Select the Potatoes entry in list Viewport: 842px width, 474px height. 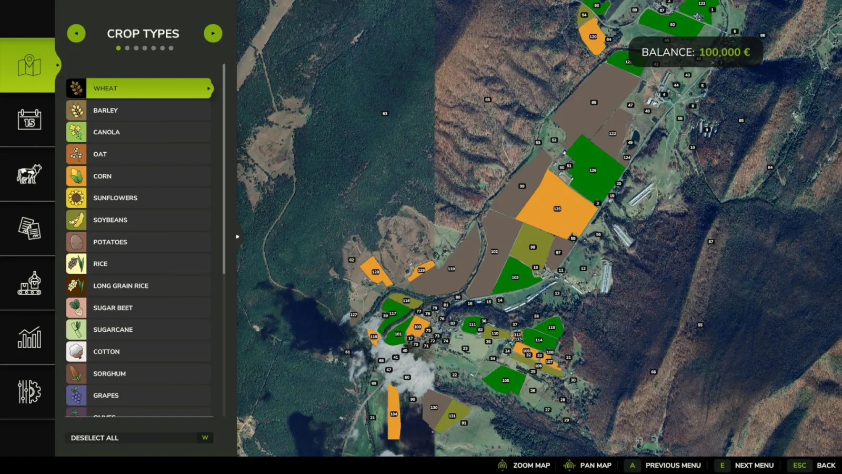tap(138, 242)
